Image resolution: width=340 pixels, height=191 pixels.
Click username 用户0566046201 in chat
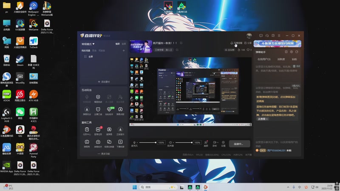click(276, 150)
